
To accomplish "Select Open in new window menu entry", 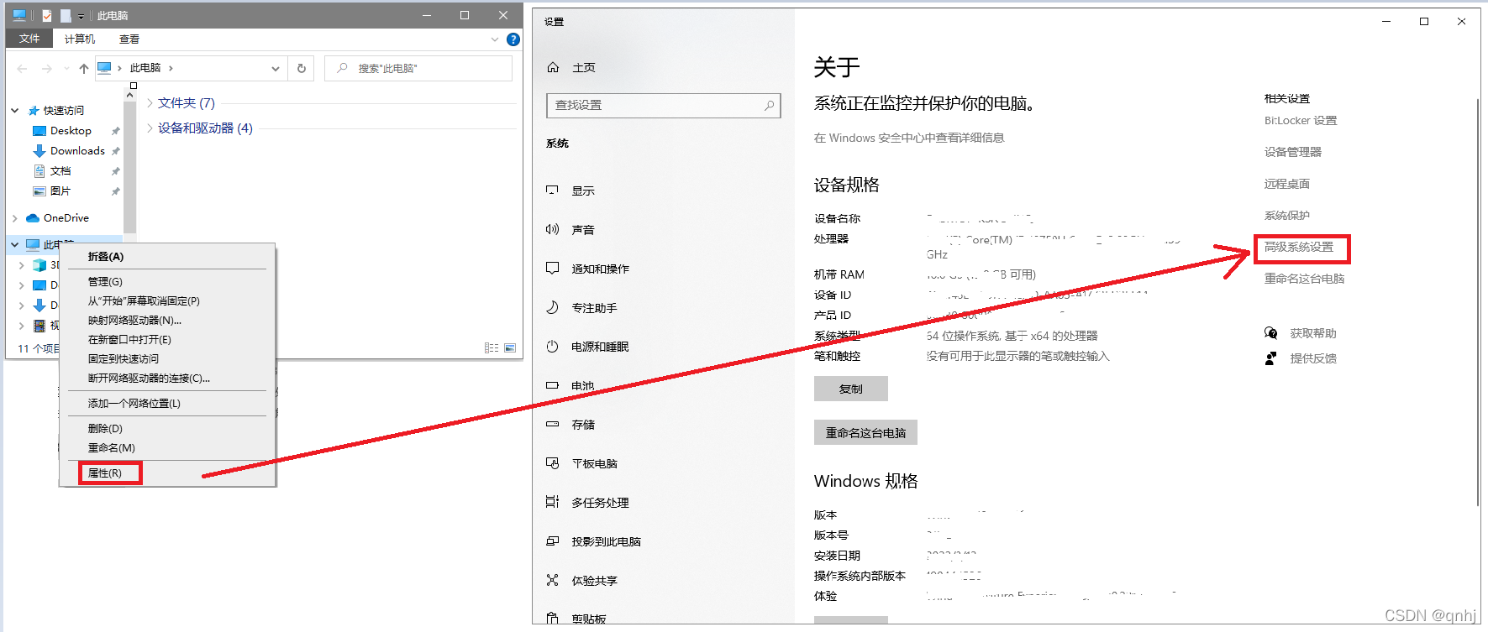I will (x=129, y=340).
